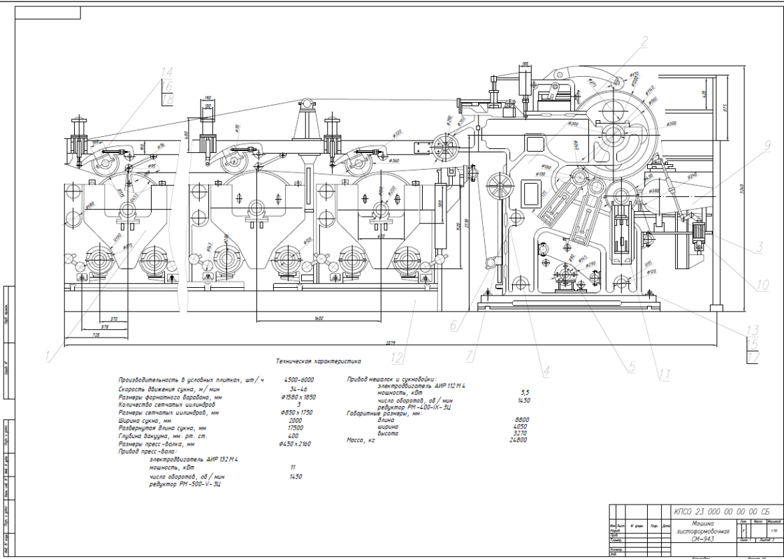
Task: Click the mass value 24800
Action: (x=518, y=441)
